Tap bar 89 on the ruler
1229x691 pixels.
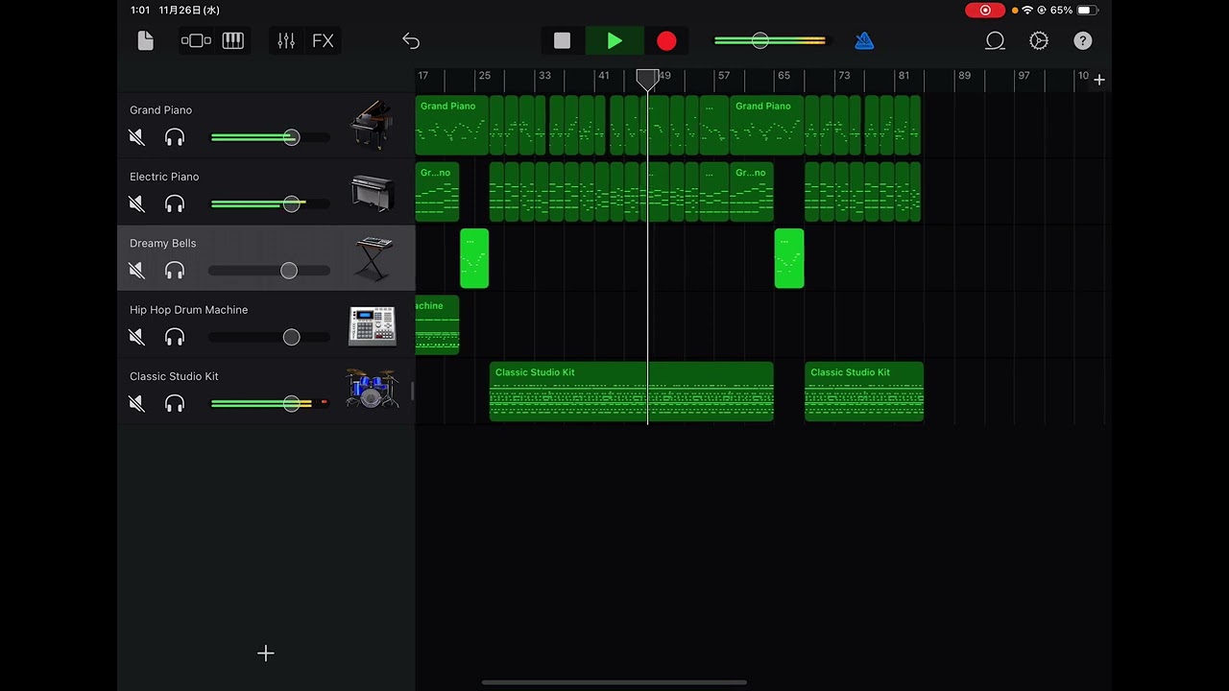tap(964, 76)
